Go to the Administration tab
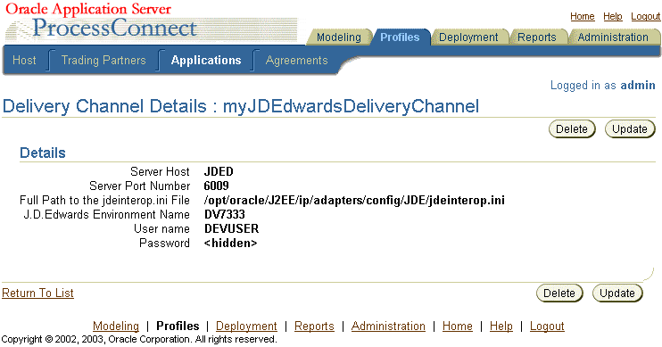The width and height of the screenshot is (662, 347). click(x=613, y=37)
